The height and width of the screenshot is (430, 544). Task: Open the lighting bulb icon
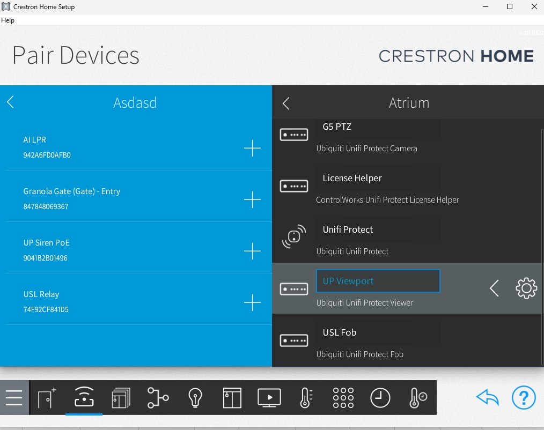(195, 397)
